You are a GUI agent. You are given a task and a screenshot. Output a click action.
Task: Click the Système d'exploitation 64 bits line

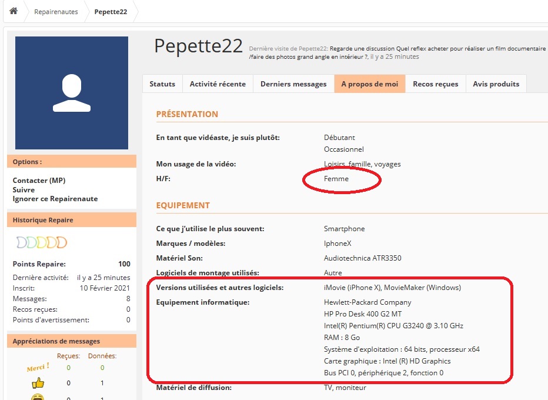pos(402,349)
